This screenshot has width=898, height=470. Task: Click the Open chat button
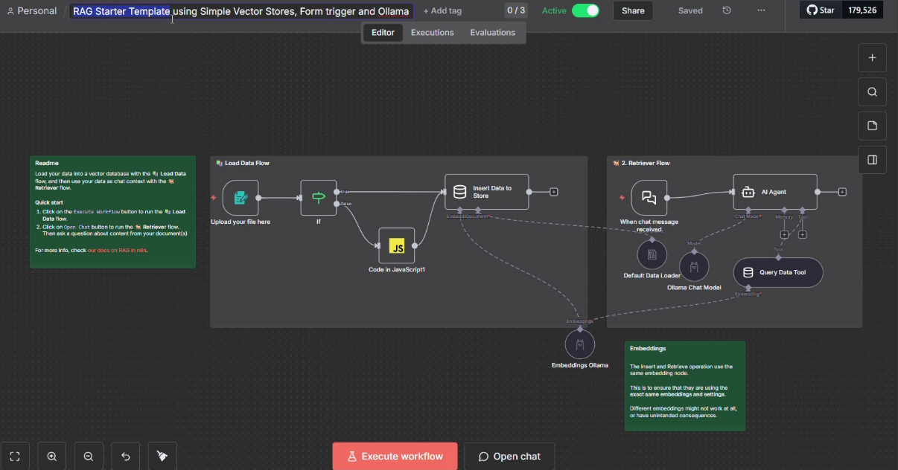coord(509,457)
